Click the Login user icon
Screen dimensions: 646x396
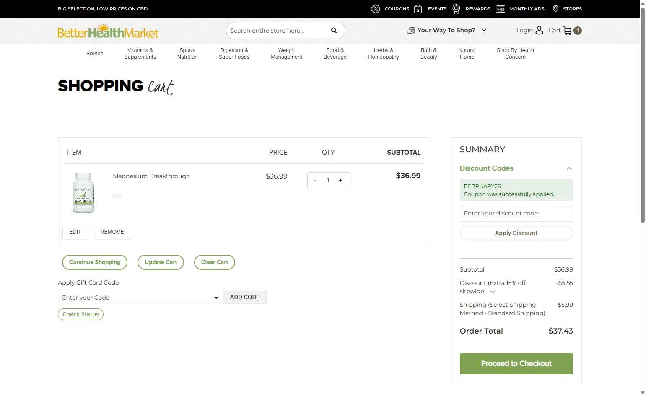540,30
